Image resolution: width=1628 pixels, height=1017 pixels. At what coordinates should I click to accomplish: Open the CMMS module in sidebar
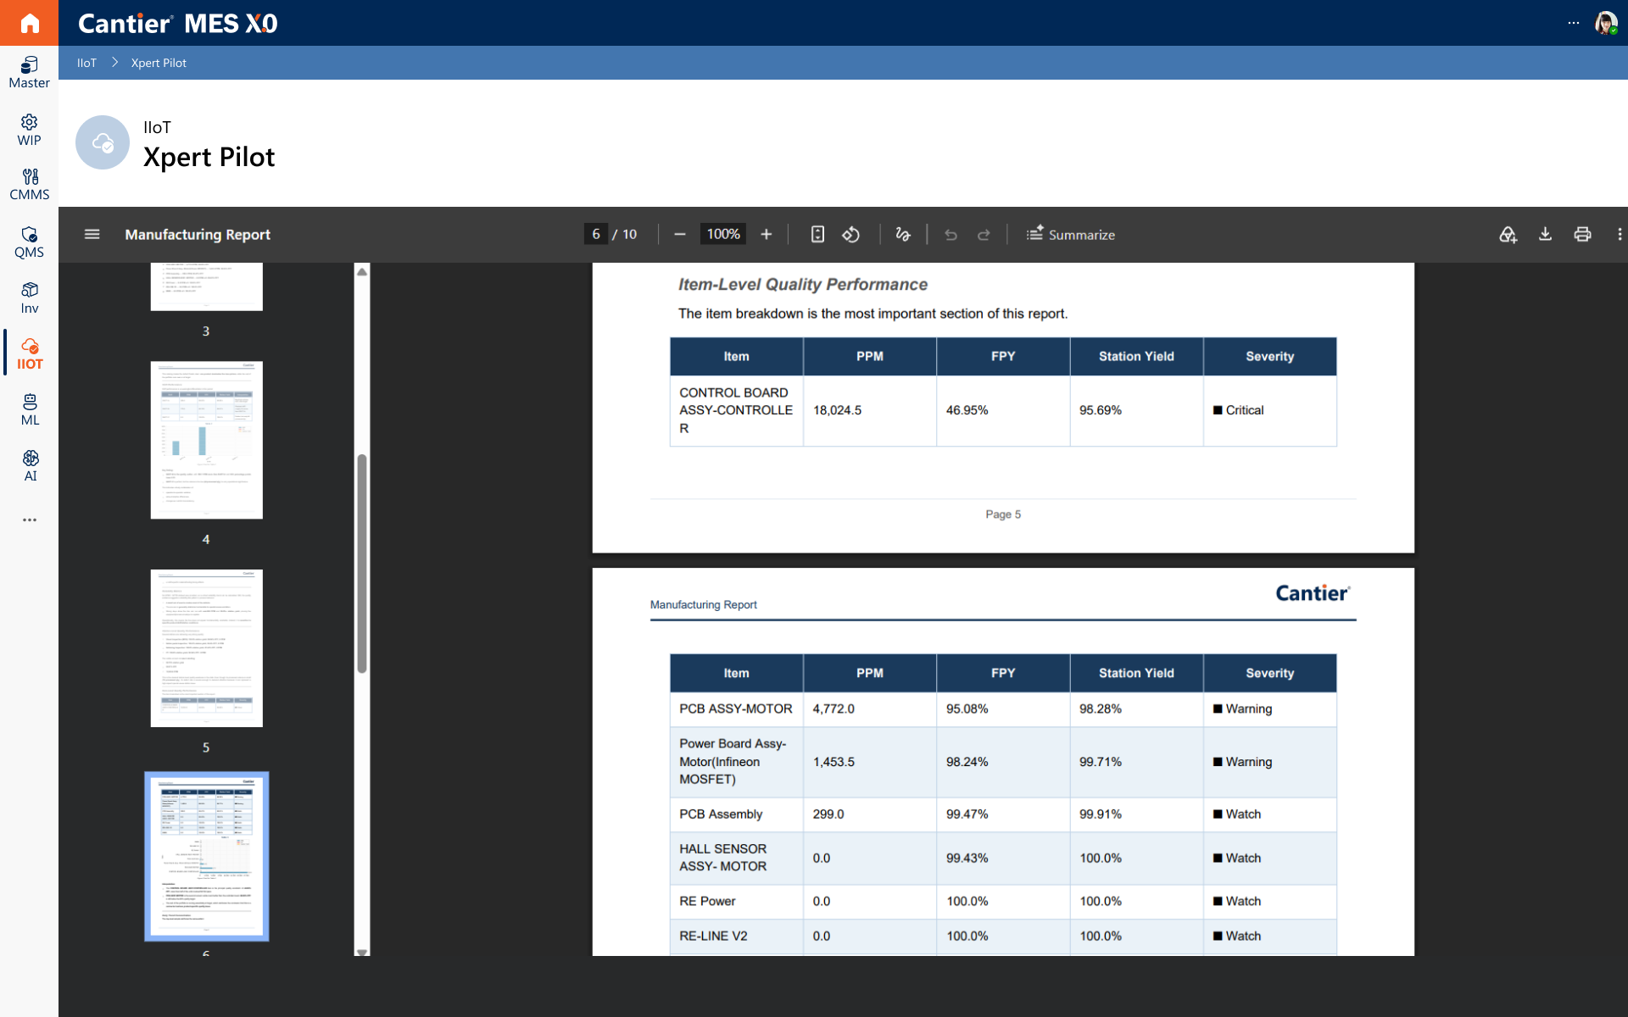[x=30, y=185]
